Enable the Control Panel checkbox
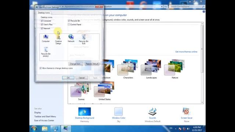Viewport: 235px width, 132px height. pos(69,25)
